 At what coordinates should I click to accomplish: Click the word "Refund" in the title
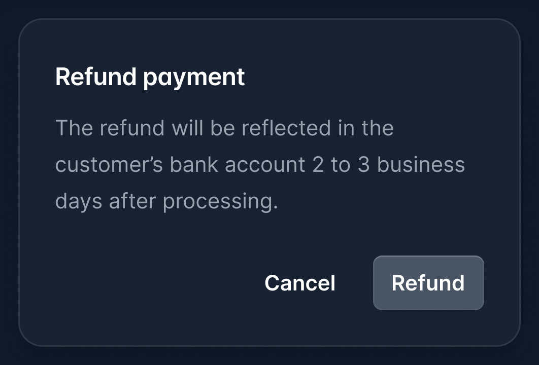point(96,77)
